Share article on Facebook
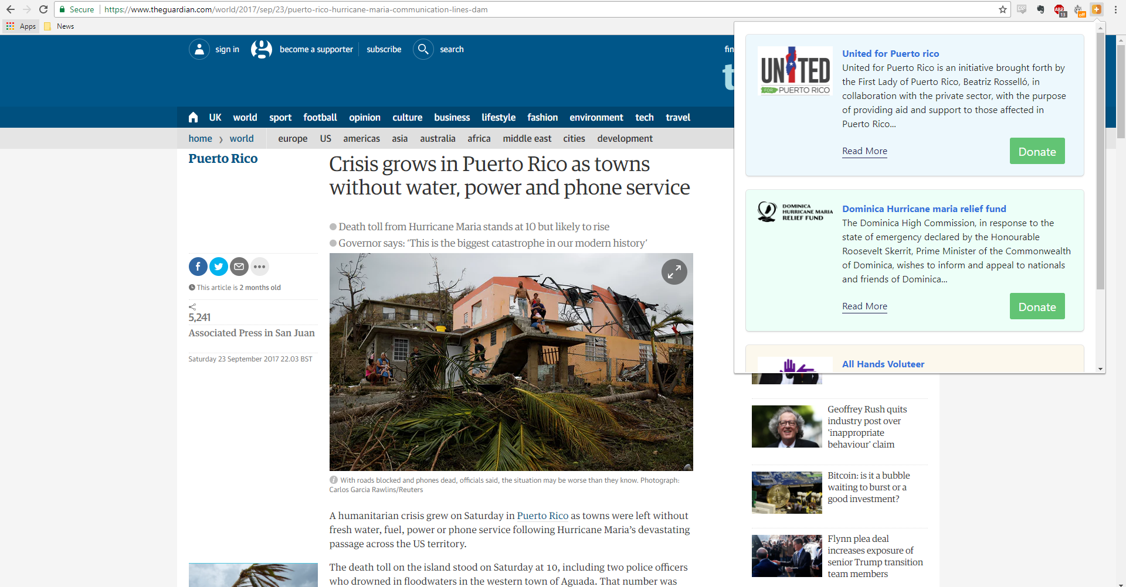Viewport: 1126px width, 587px height. [198, 267]
